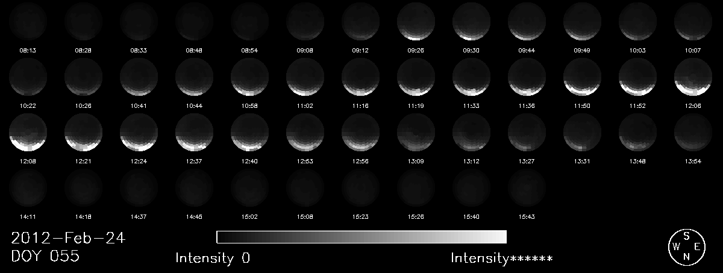Click the date text 2012-Feb-24

click(68, 238)
